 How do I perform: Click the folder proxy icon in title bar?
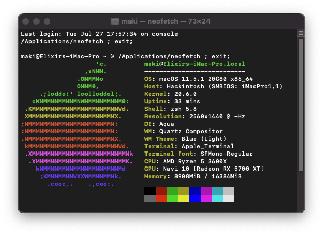[x=115, y=21]
